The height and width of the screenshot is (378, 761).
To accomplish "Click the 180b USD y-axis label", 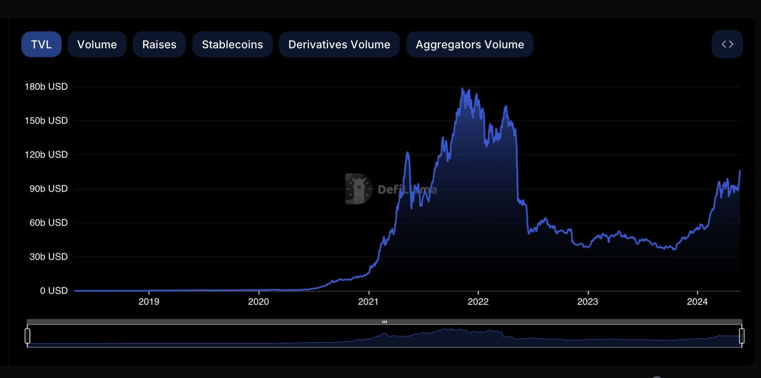I will coord(46,87).
